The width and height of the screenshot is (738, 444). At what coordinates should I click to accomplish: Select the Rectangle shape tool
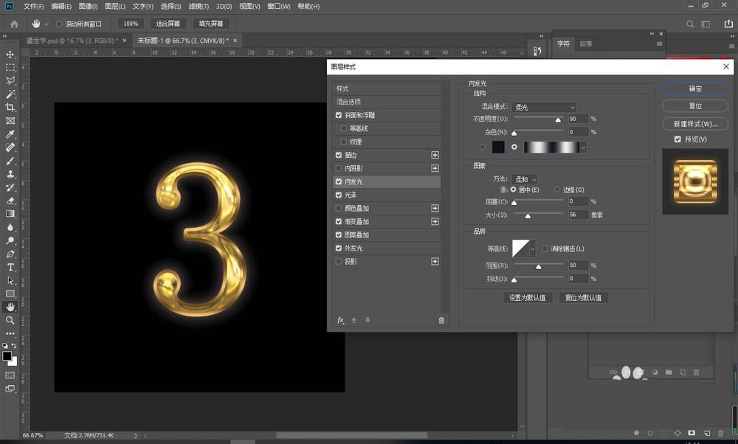10,294
